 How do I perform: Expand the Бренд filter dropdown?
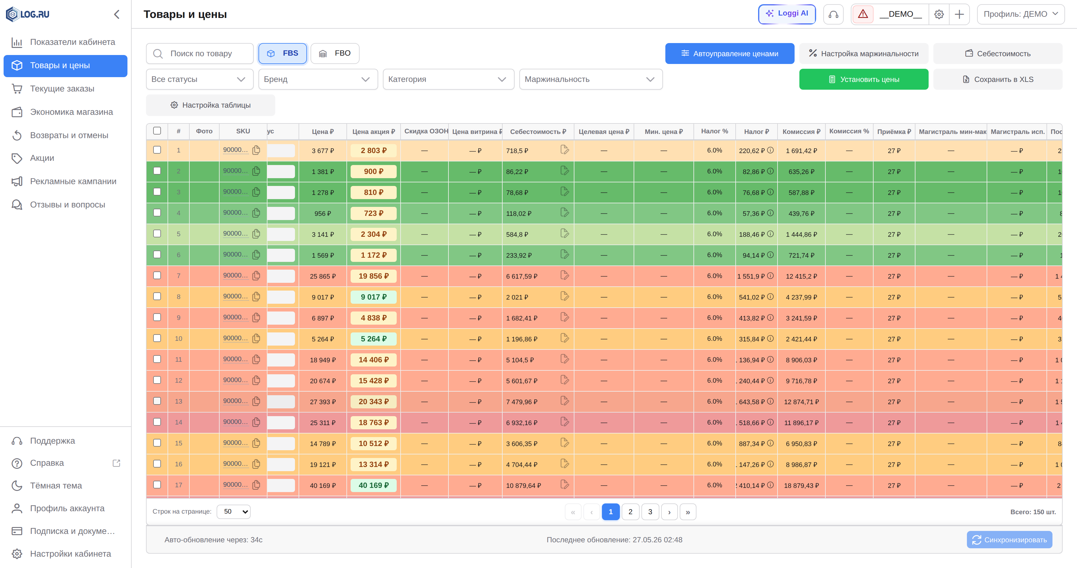318,79
